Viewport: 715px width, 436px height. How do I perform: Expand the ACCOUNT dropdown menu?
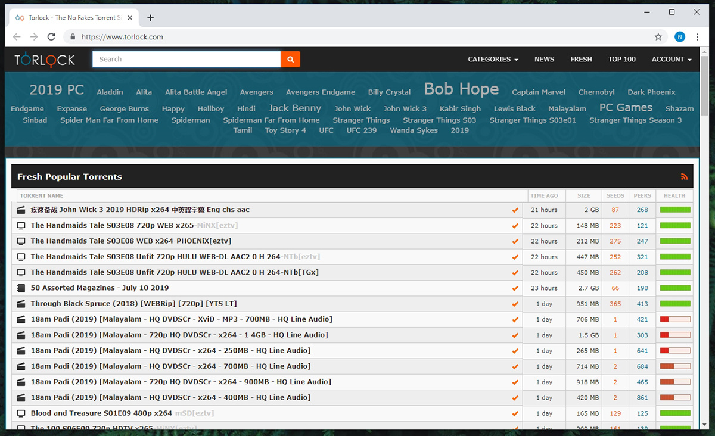tap(672, 60)
